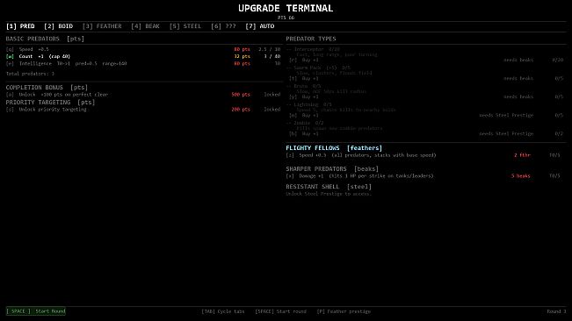572x321 pixels.
Task: Select the [3] FEATHER tab
Action: [x=102, y=26]
